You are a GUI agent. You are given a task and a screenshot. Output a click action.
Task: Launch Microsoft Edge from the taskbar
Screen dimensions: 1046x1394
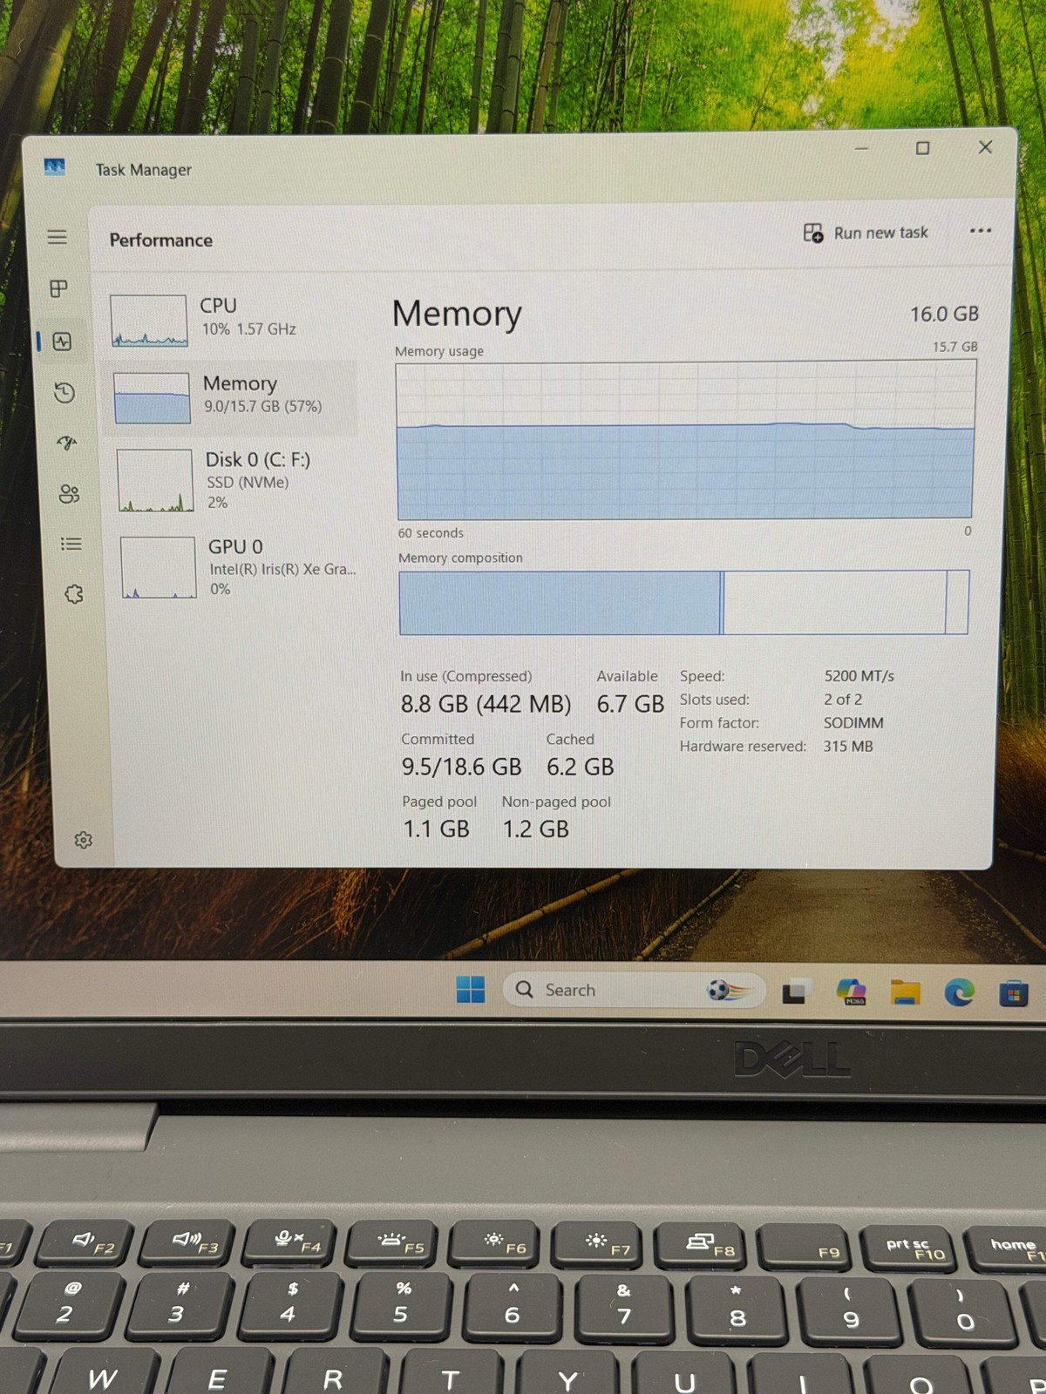click(x=960, y=992)
